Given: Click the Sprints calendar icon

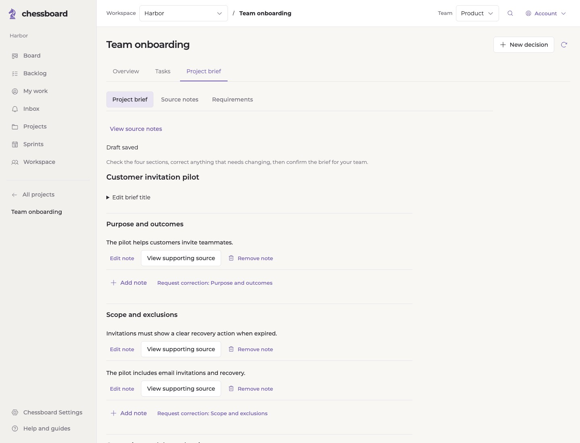Looking at the screenshot, I should pos(15,145).
